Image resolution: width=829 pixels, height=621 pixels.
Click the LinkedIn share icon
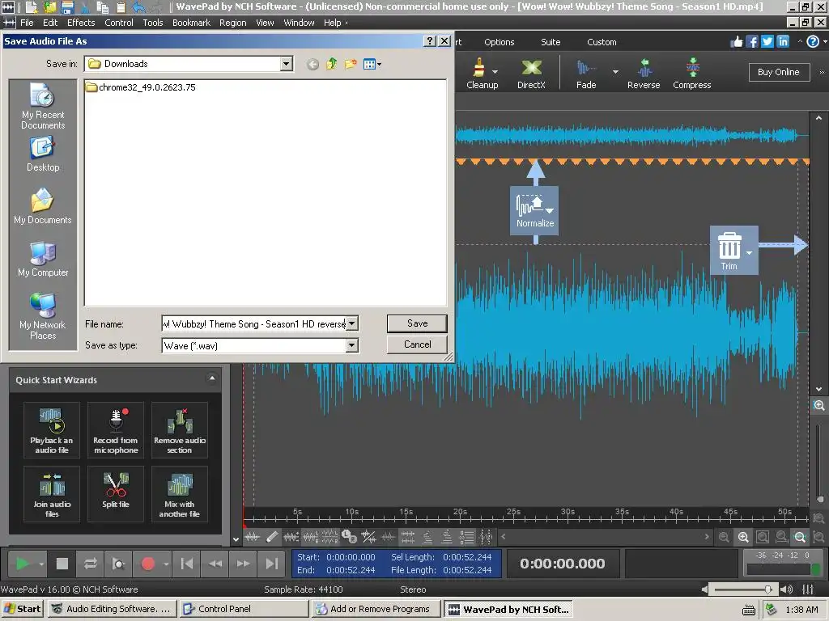783,42
